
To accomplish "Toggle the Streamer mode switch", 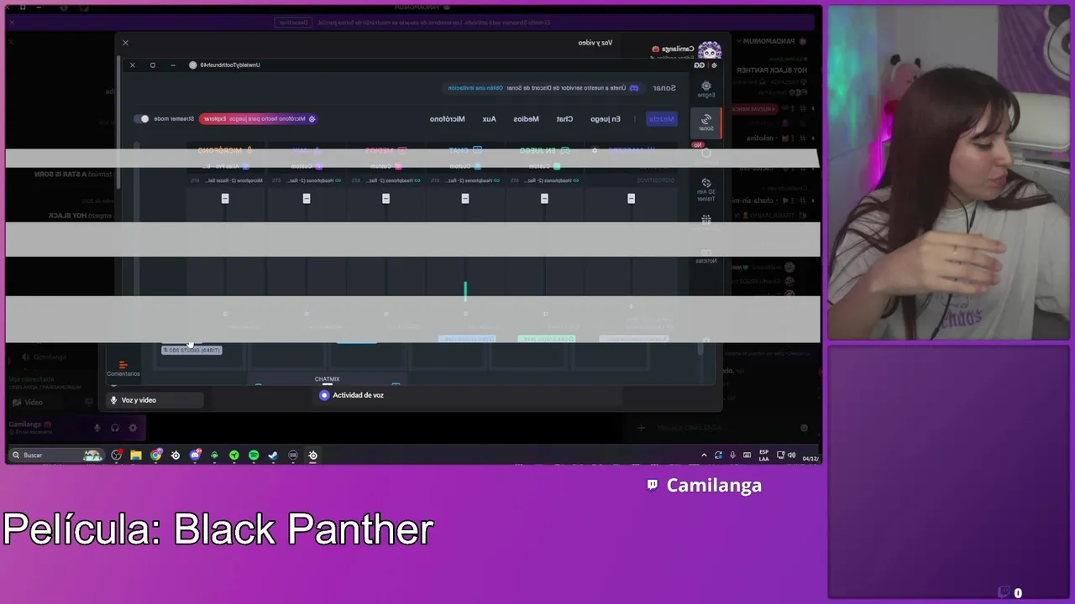I will (142, 118).
